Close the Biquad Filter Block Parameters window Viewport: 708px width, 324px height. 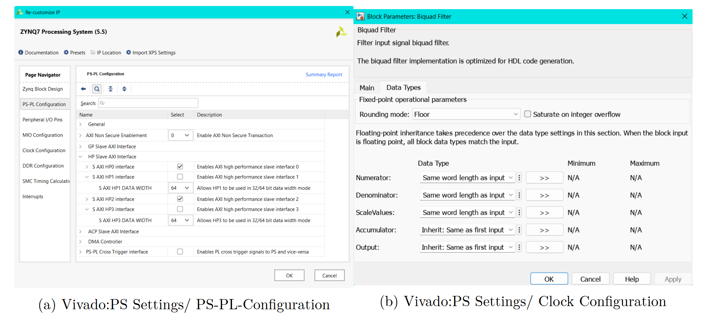684,17
